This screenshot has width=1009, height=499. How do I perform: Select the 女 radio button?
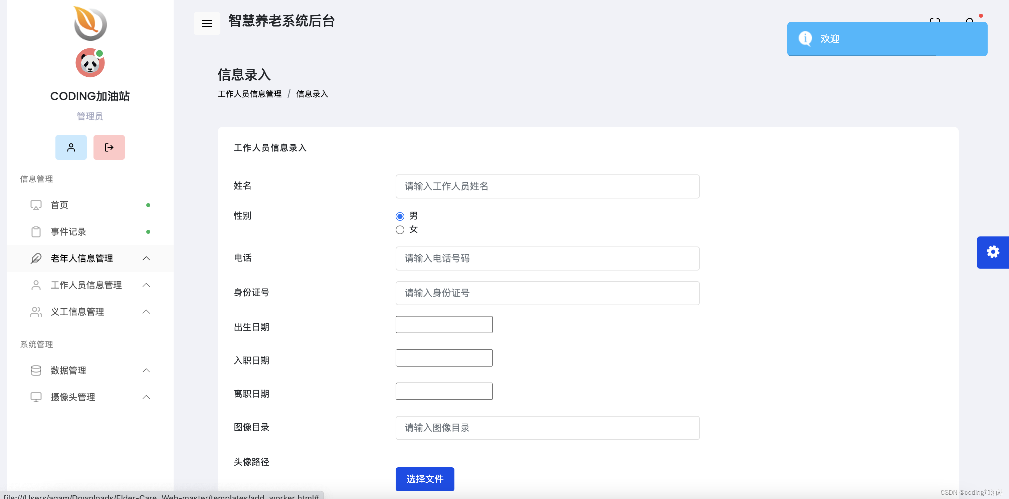point(400,230)
